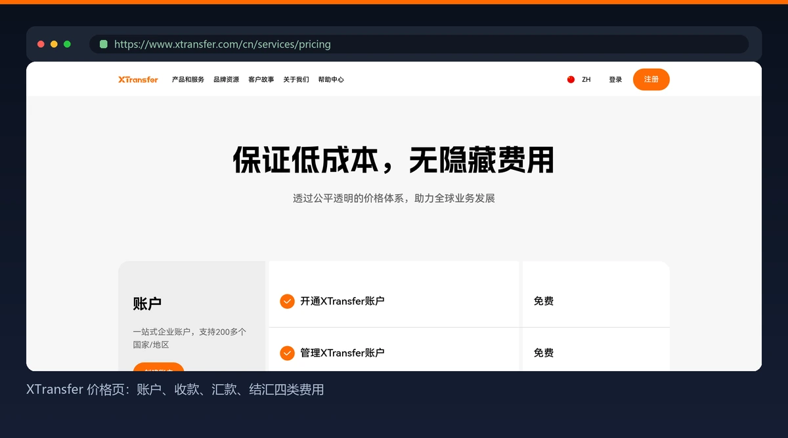Screen dimensions: 788x438
Task: Open the ZH language selector
Action: pyautogui.click(x=586, y=79)
